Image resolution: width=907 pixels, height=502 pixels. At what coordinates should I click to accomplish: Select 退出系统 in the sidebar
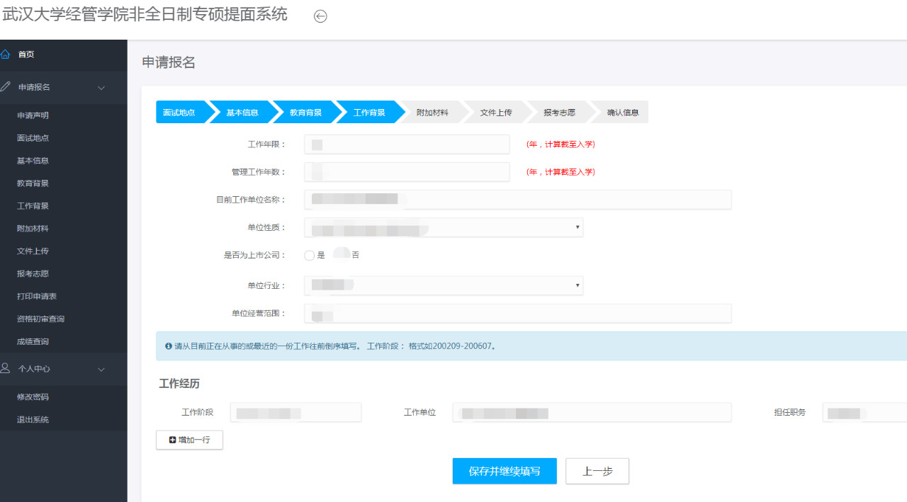33,420
